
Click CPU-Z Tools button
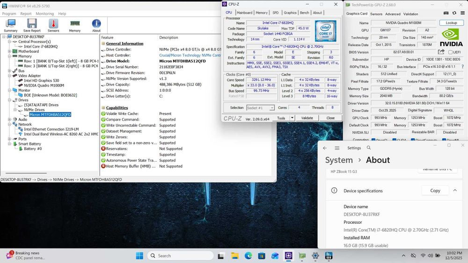281,118
